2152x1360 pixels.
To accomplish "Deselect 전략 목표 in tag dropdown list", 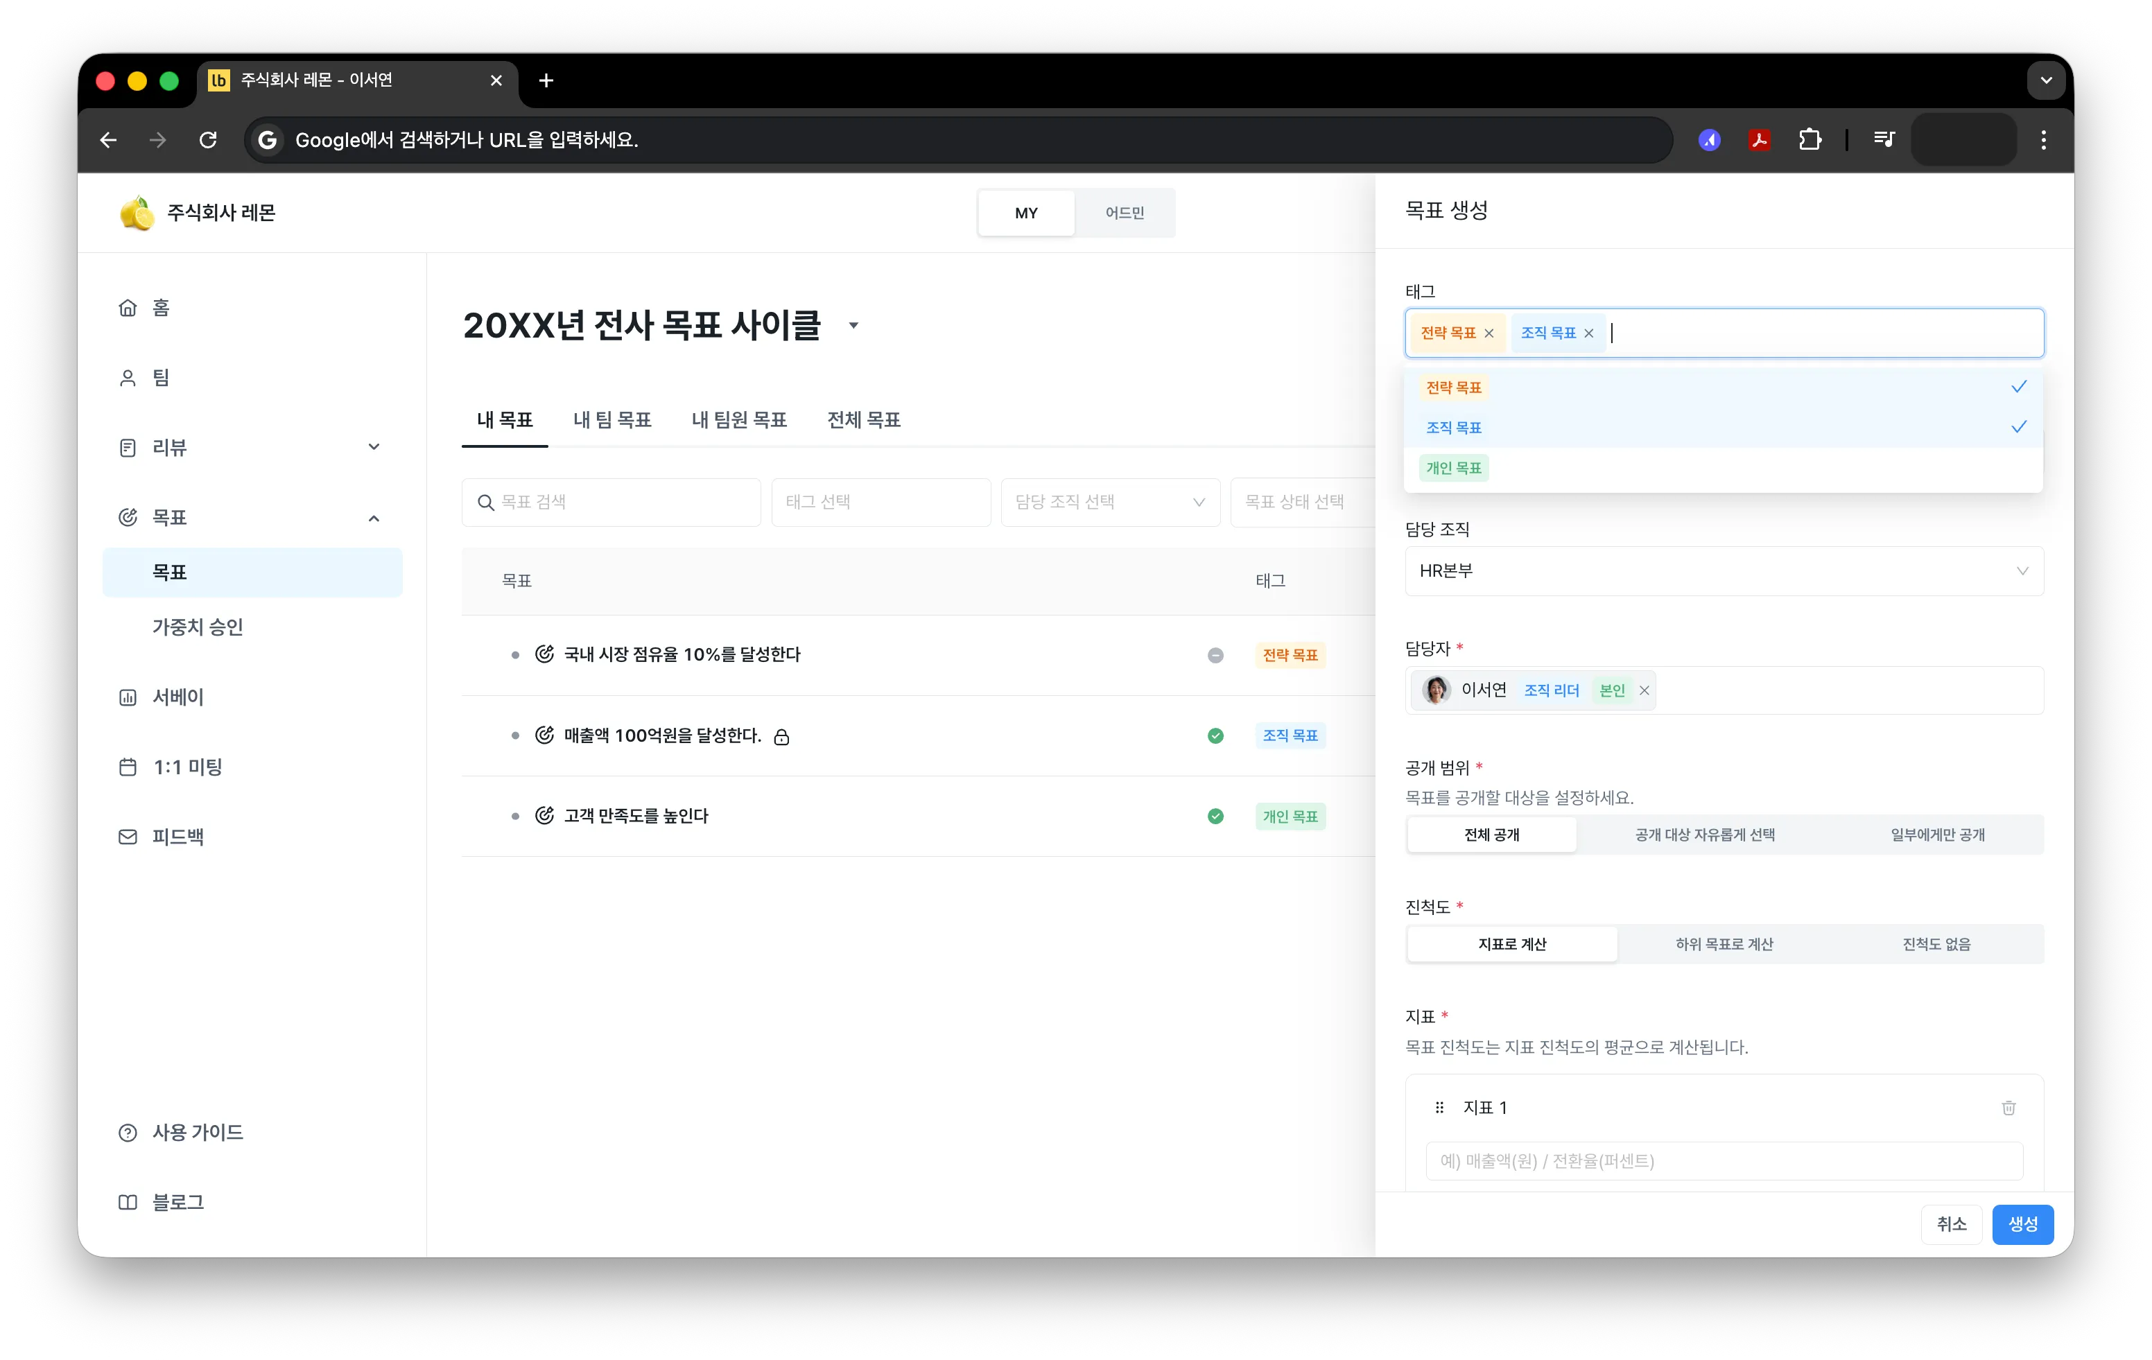I will (x=1723, y=387).
